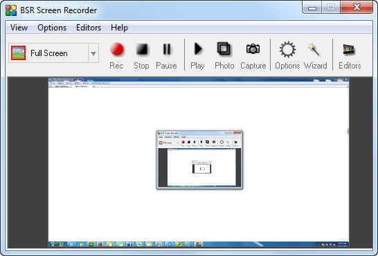Take a screenshot with the Photo tool

[x=224, y=55]
